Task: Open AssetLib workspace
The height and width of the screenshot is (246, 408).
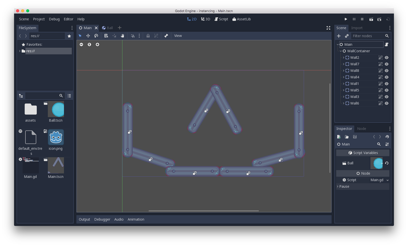Action: pyautogui.click(x=242, y=19)
